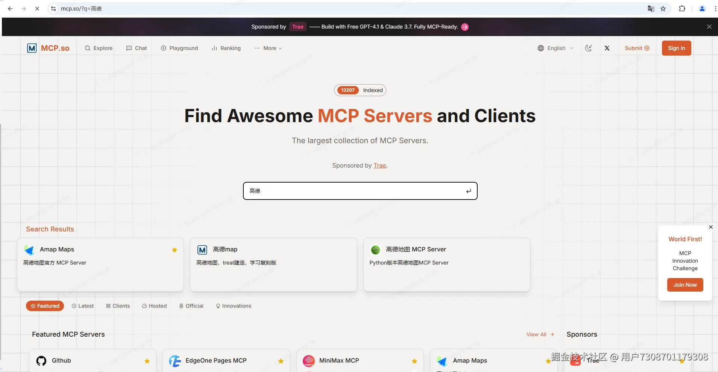Submit search with the enter arrow icon
The image size is (718, 372).
pyautogui.click(x=469, y=191)
